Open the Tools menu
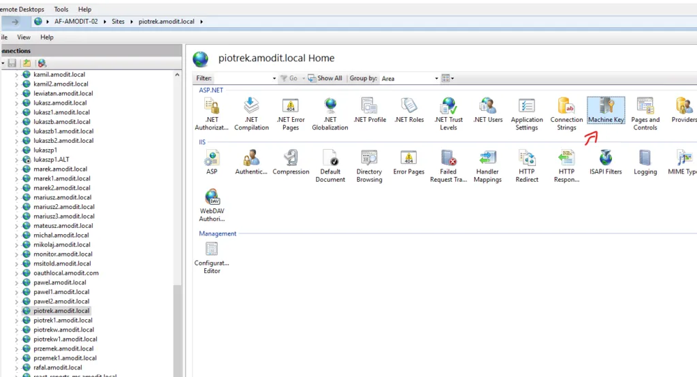This screenshot has height=377, width=697. click(x=61, y=10)
